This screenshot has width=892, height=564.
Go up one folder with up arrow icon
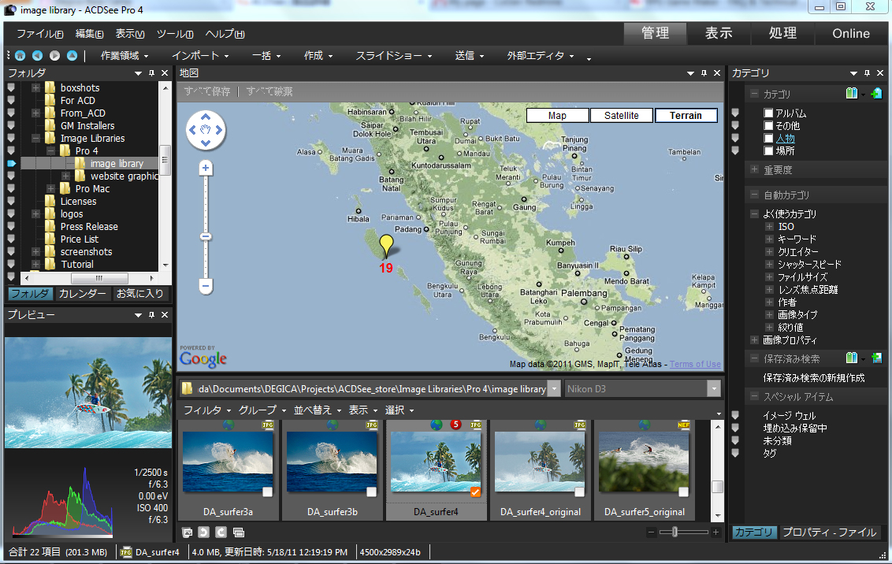coord(72,56)
